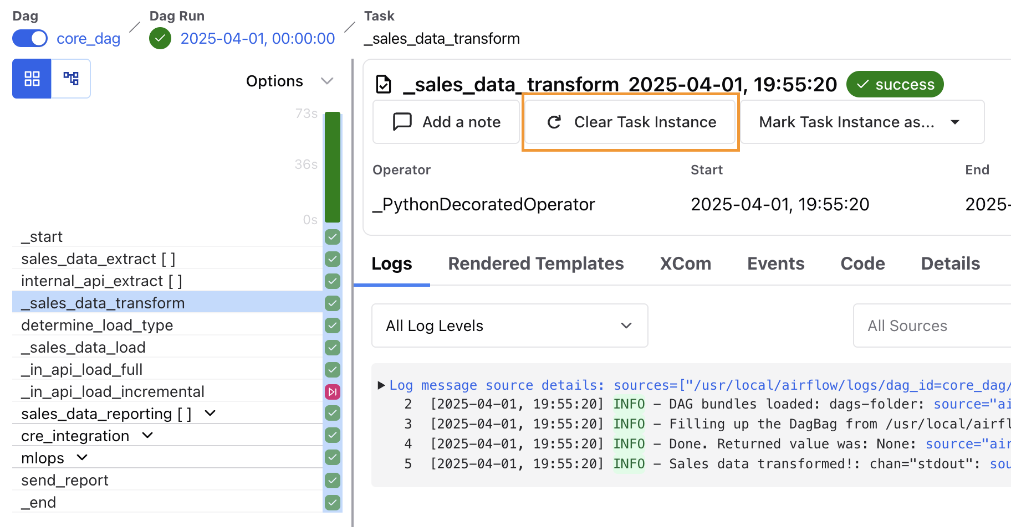1011x527 pixels.
Task: Click the green Dag Run success checkmark
Action: point(160,38)
